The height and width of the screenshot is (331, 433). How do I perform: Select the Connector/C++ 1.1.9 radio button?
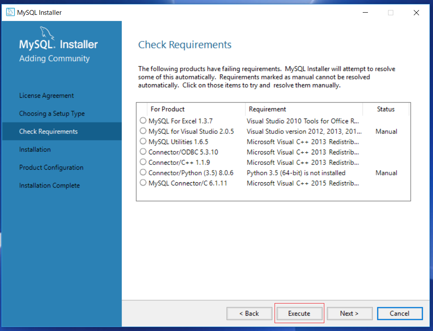[x=143, y=162]
